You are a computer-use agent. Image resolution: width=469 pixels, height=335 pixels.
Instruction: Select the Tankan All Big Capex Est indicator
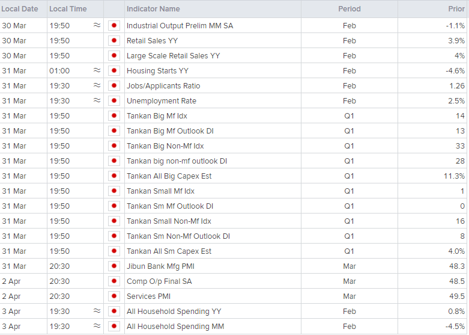click(169, 176)
